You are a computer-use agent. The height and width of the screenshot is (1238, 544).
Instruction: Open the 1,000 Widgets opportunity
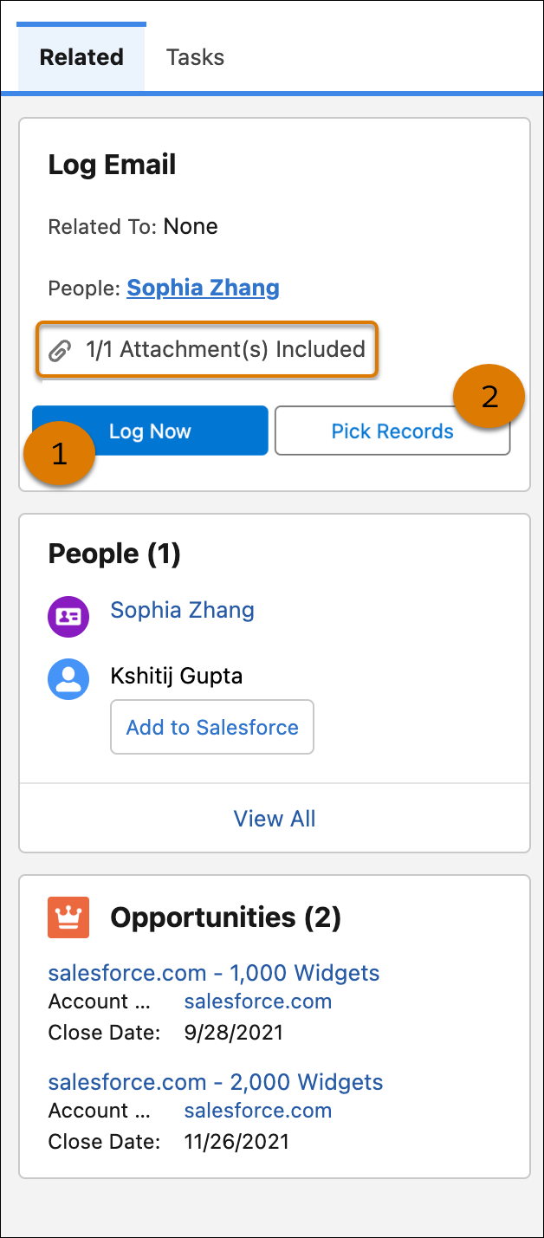pyautogui.click(x=214, y=973)
